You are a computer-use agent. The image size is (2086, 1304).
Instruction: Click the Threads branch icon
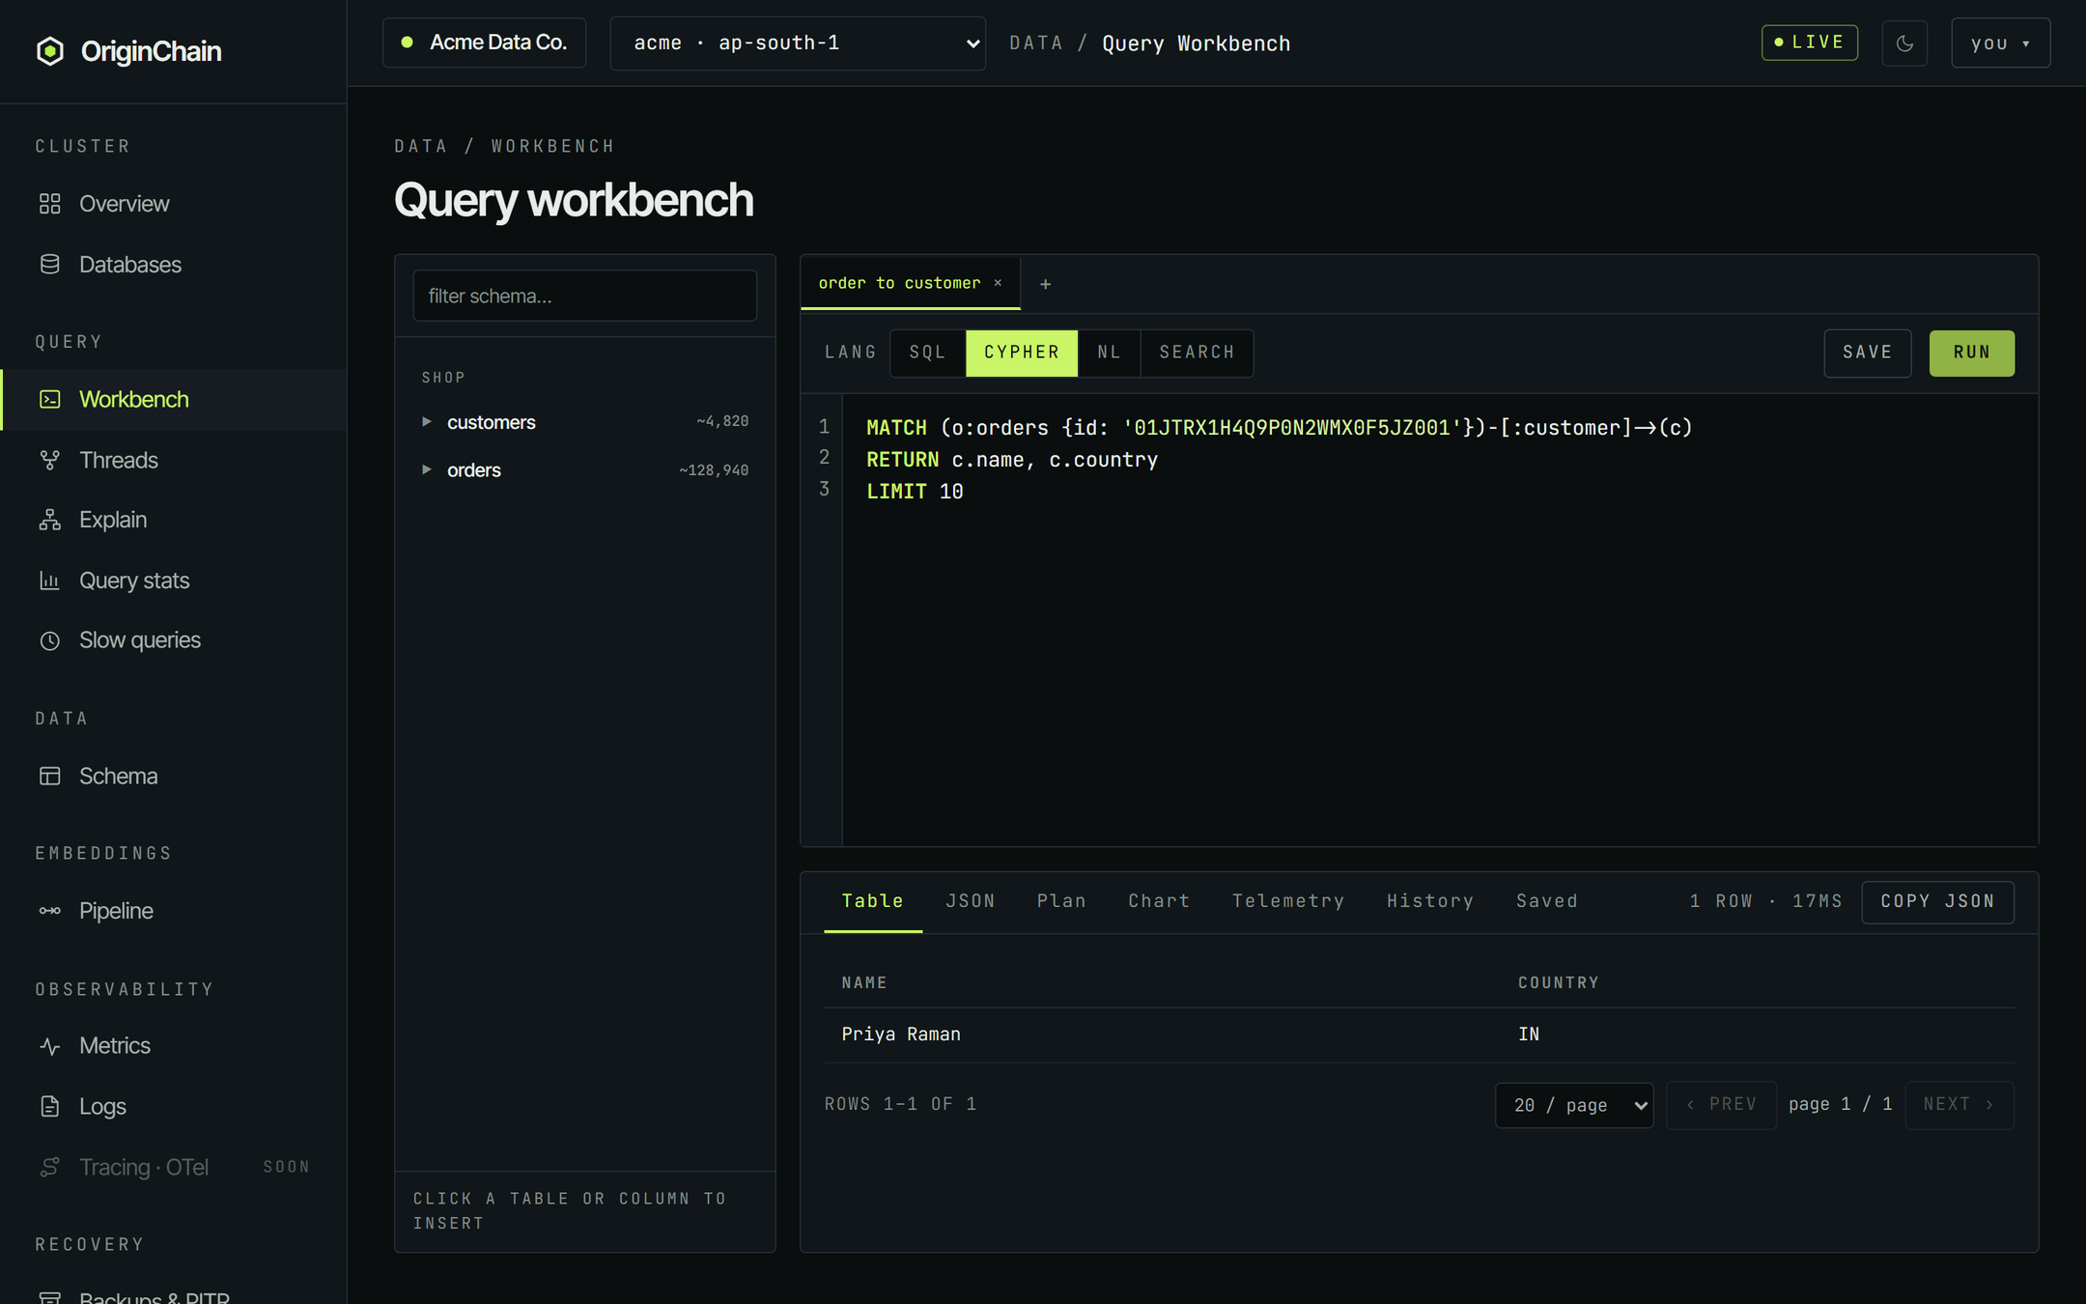[50, 460]
